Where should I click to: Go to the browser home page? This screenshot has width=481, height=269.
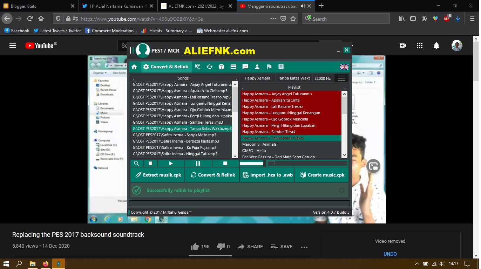[41, 19]
